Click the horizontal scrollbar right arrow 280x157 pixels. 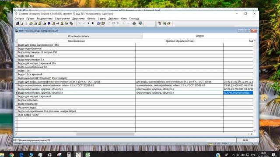coord(252,134)
